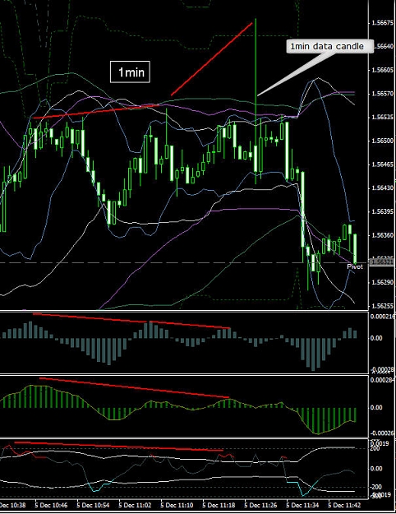Select the 1.56290 price axis label
The image size is (396, 514).
(383, 282)
